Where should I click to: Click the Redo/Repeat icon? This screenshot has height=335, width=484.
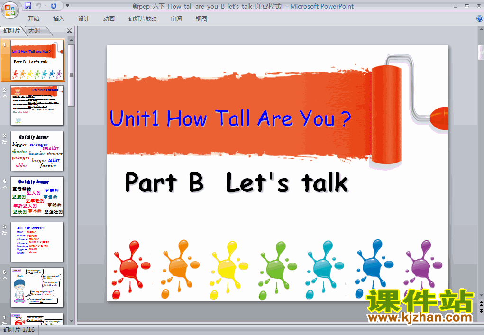coord(54,6)
